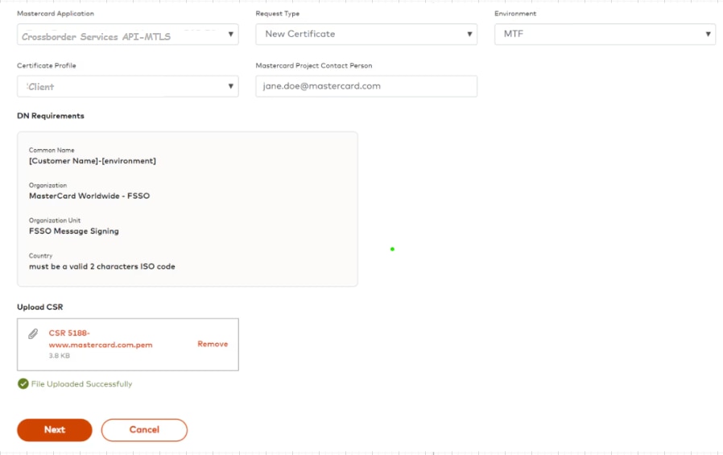Click the DN Requirements heading

pyautogui.click(x=51, y=116)
